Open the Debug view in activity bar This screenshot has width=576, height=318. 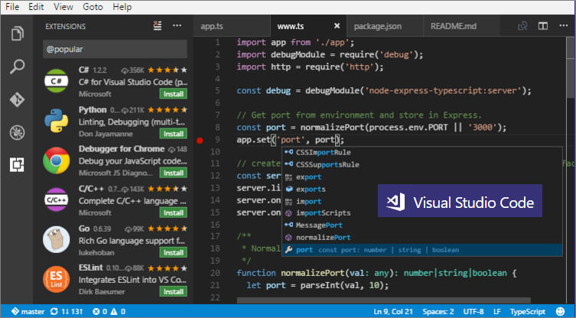(16, 132)
